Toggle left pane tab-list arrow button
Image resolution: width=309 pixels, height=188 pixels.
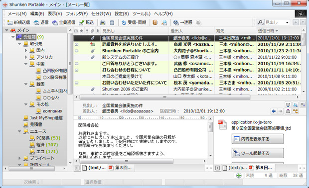pos(77,168)
